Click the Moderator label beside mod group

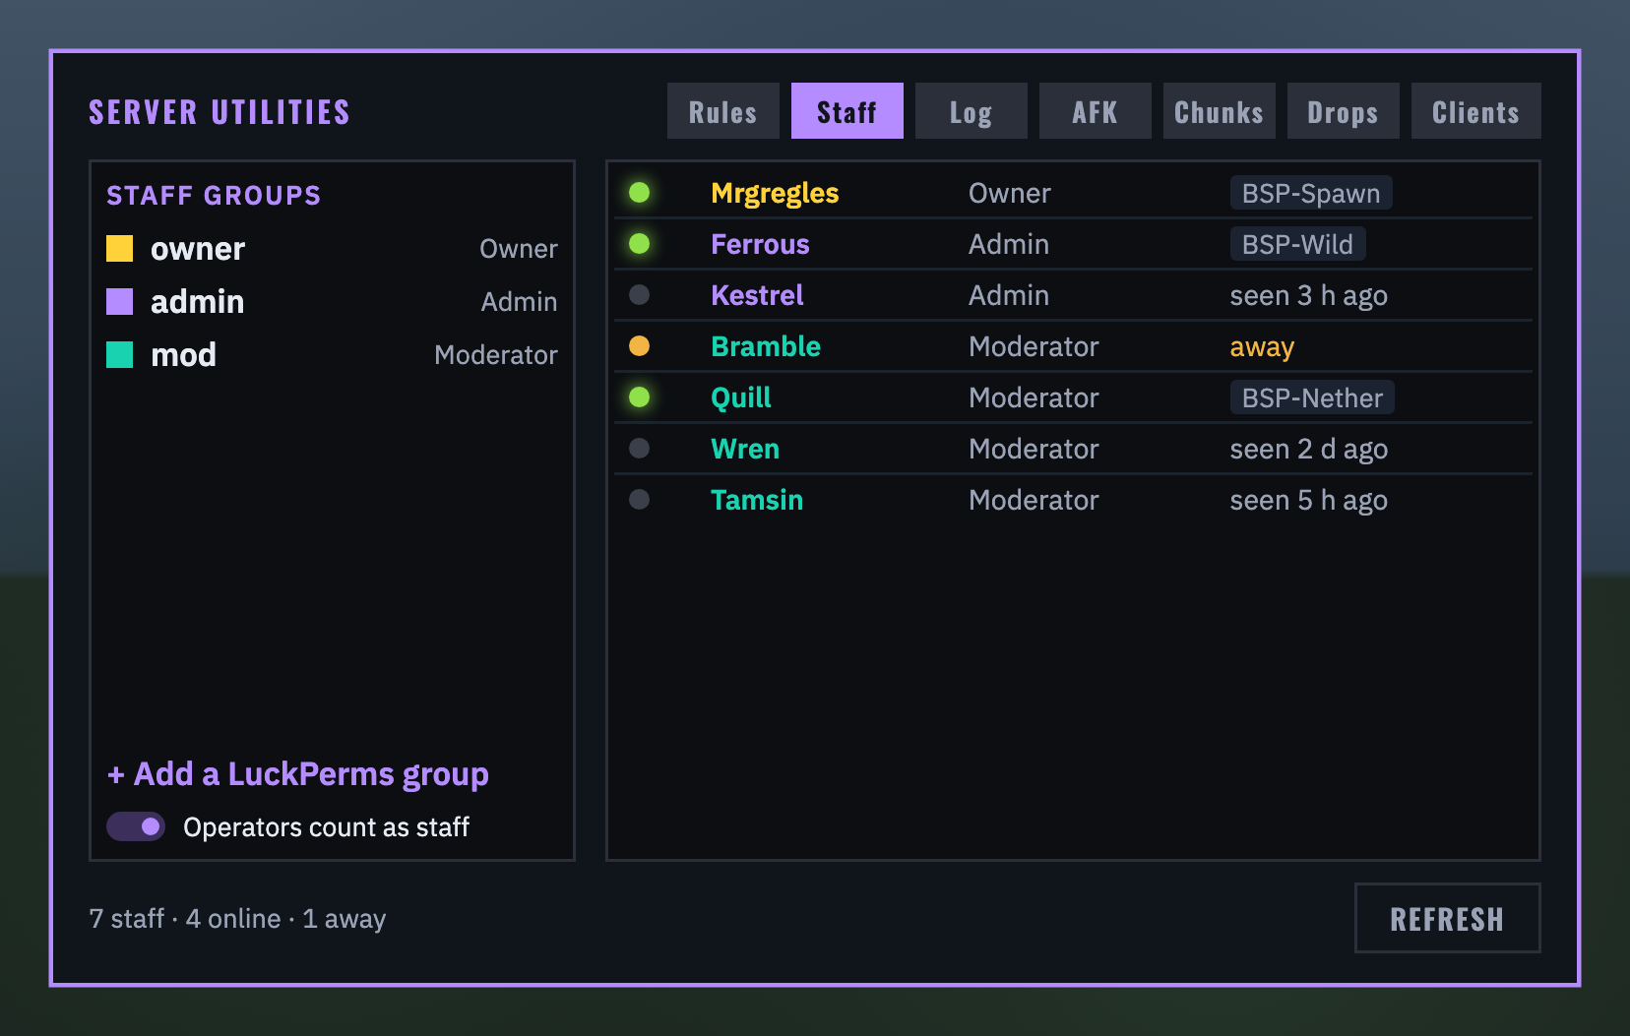(x=496, y=355)
